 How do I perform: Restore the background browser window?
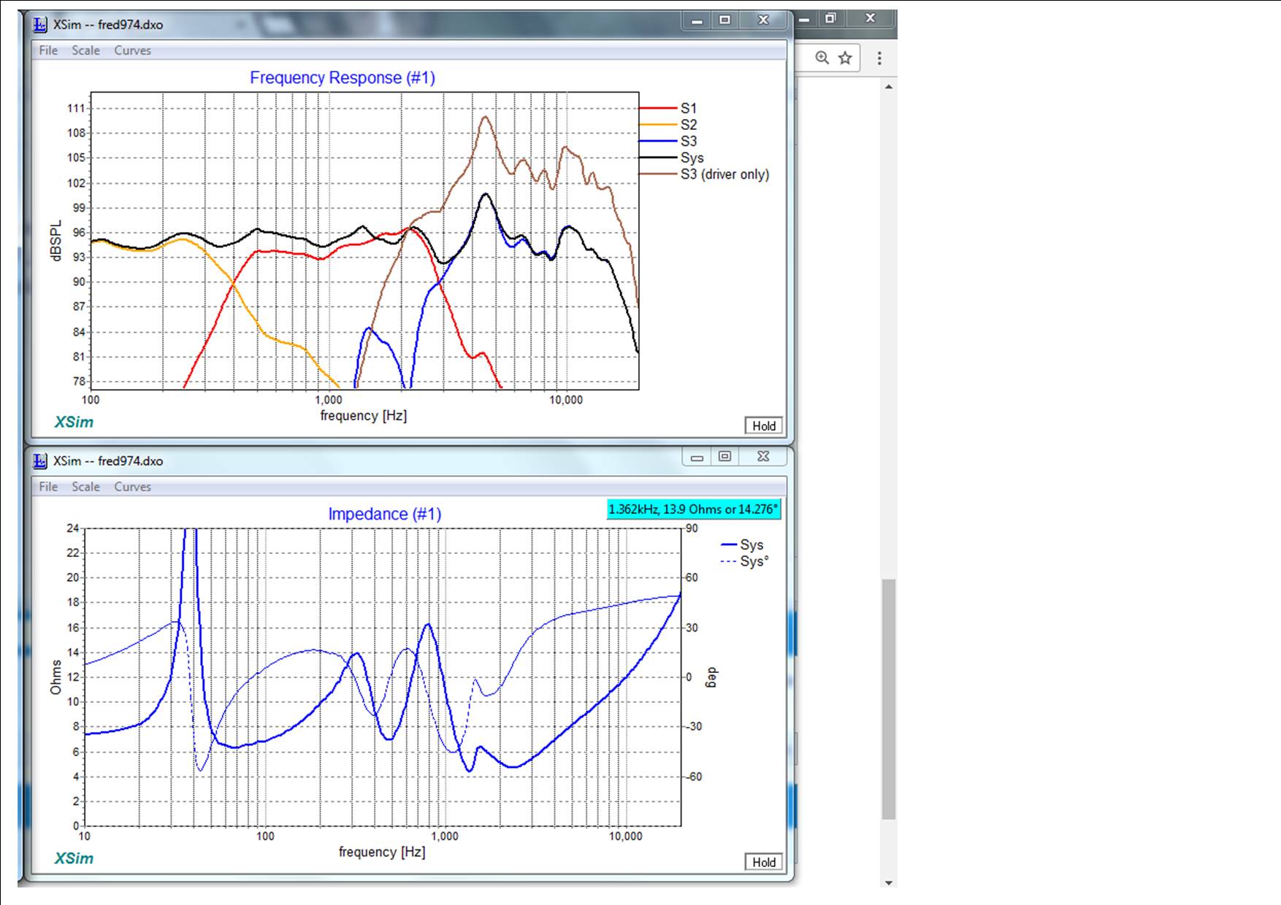click(x=830, y=18)
